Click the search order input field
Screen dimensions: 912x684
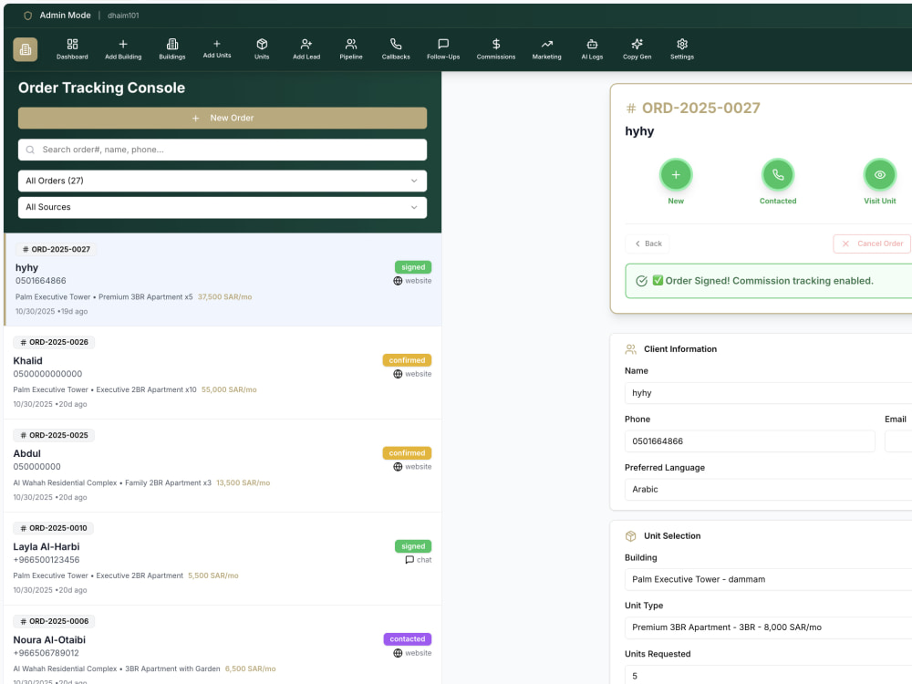(223, 150)
